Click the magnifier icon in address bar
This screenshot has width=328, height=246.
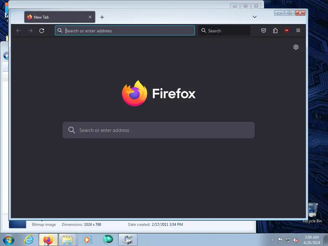[x=60, y=30]
